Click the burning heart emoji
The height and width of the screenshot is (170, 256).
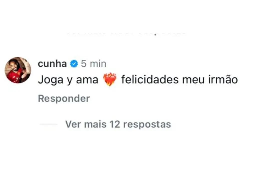pyautogui.click(x=110, y=80)
